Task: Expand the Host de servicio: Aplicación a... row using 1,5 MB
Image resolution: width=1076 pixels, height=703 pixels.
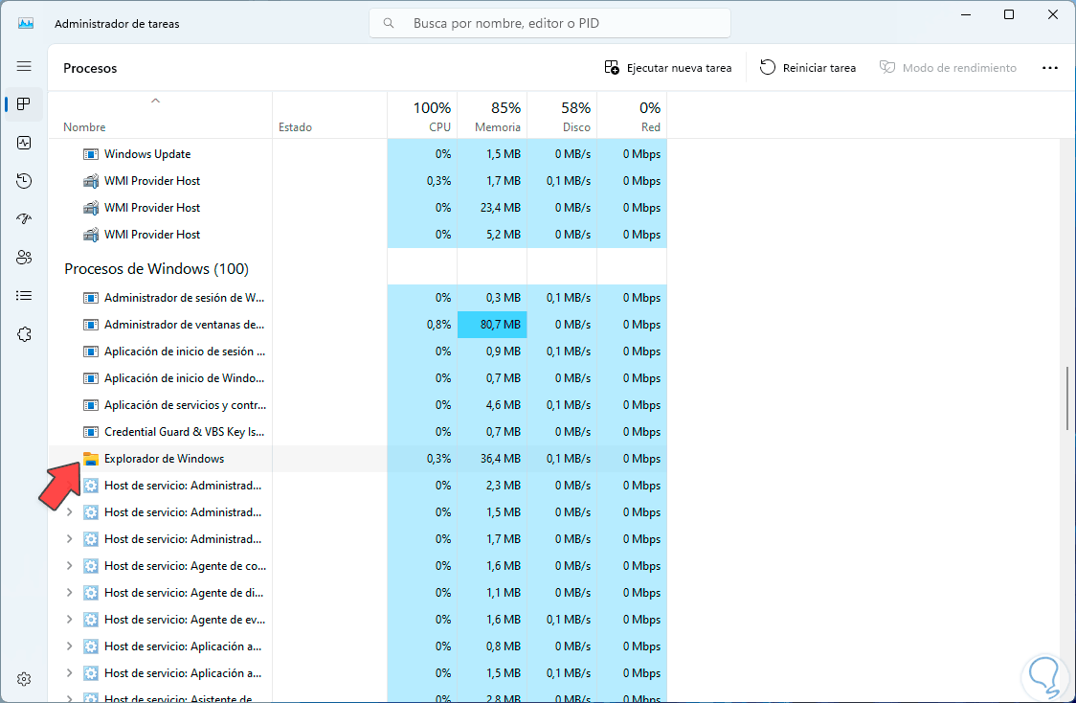Action: [x=69, y=672]
